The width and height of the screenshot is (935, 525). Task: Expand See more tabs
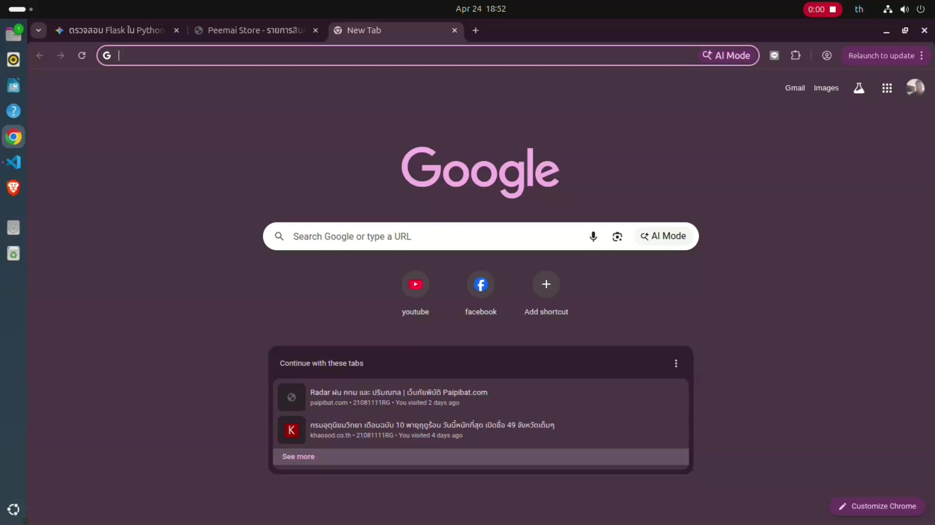click(481, 456)
